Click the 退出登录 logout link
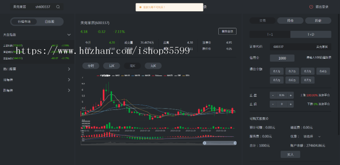 coord(322,7)
